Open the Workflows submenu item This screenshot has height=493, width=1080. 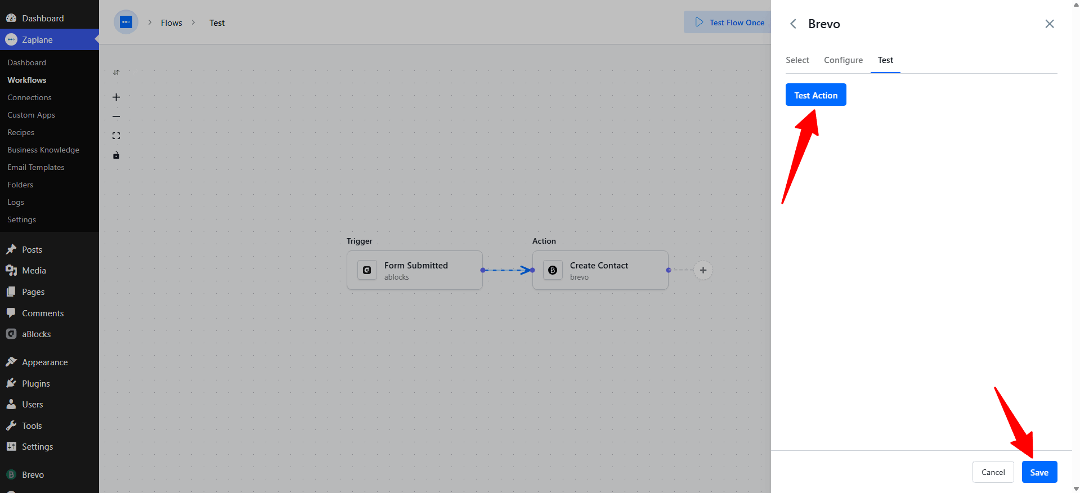(27, 80)
